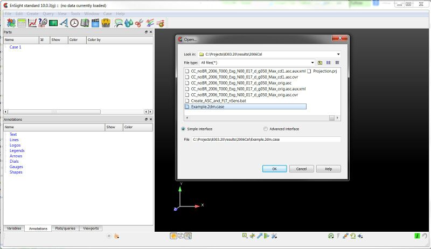This screenshot has width=431, height=249.
Task: Open the plot/query chart tool
Action: click(32, 23)
